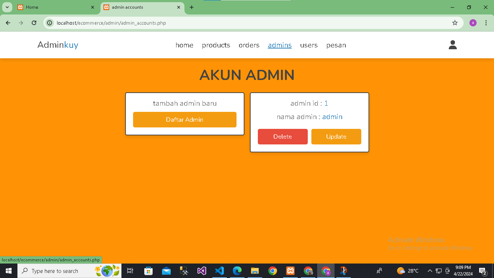
Task: Select the admin accounts browser tab
Action: click(x=142, y=7)
